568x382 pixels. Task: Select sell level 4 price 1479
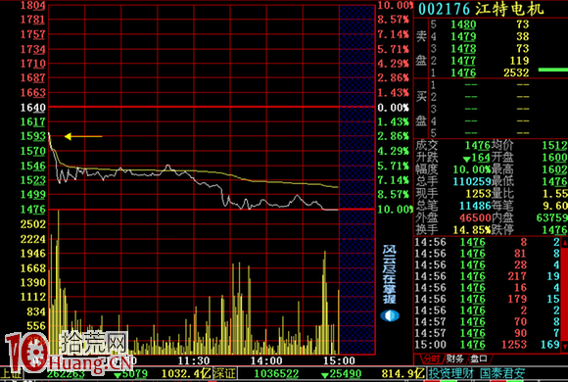pos(463,36)
